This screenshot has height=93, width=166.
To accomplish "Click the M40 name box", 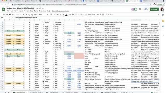I will [5, 18].
